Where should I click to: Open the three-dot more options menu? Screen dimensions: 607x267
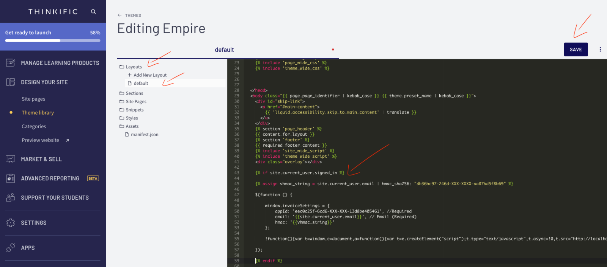(600, 50)
